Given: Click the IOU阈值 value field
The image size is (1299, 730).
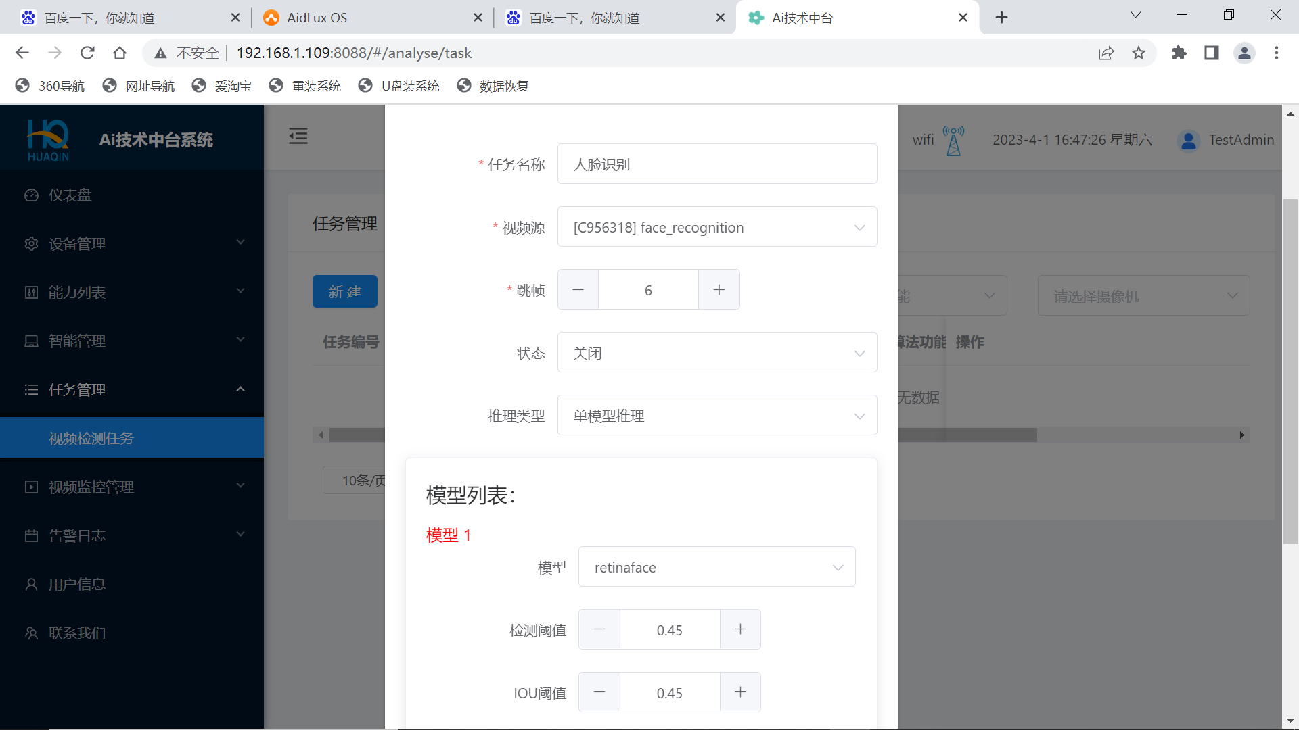Looking at the screenshot, I should click(670, 693).
